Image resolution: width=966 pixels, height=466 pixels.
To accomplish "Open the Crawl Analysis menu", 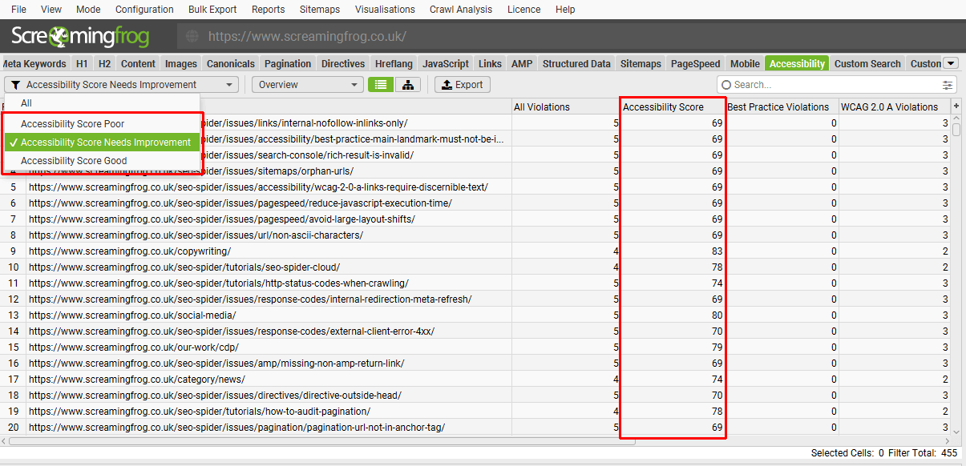I will 461,10.
